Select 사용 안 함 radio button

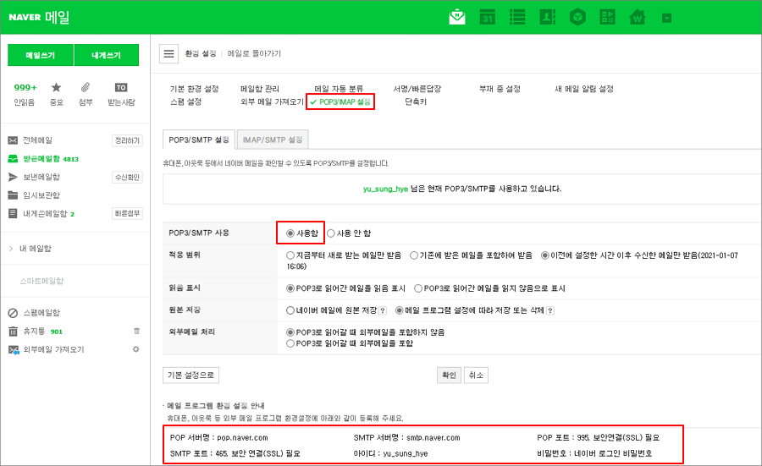331,233
